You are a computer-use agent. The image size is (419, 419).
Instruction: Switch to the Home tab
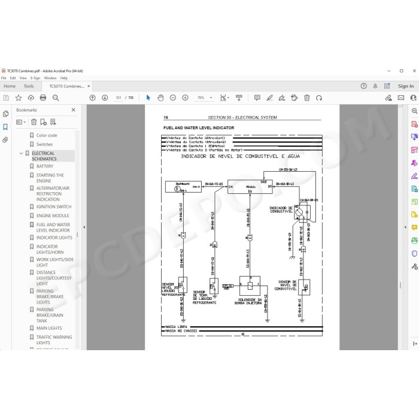pos(10,86)
